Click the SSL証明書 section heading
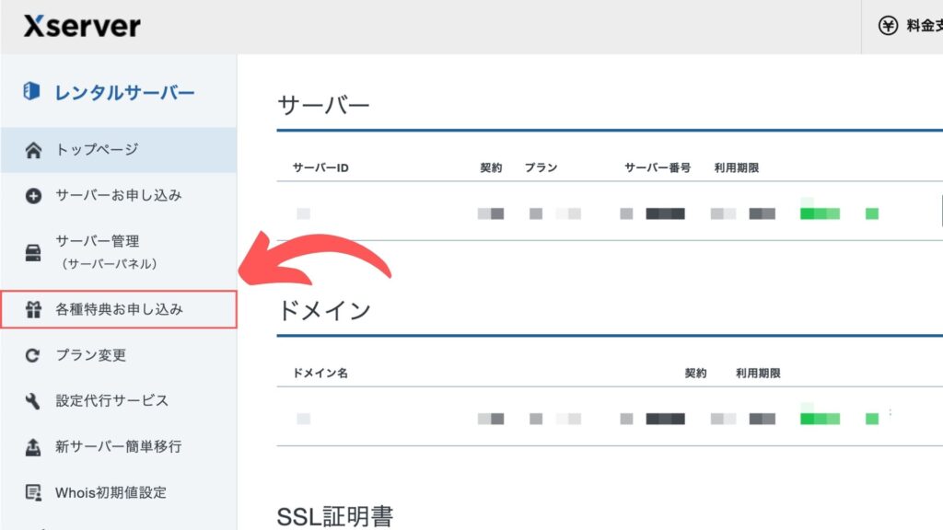The image size is (943, 530). (x=335, y=516)
